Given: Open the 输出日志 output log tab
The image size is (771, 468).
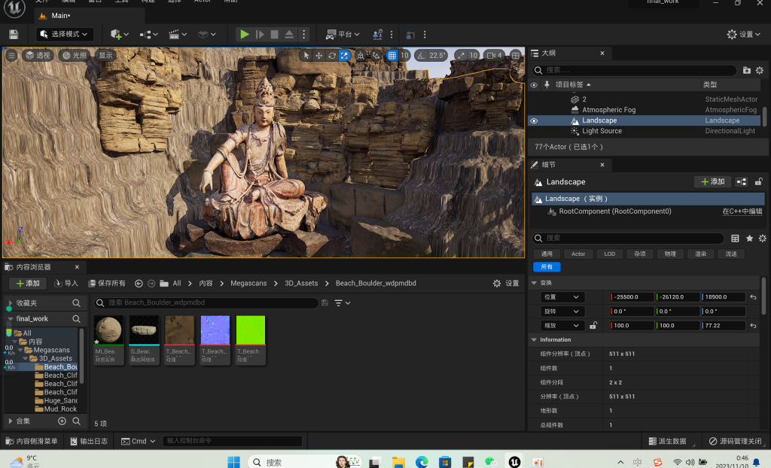Looking at the screenshot, I should (89, 441).
